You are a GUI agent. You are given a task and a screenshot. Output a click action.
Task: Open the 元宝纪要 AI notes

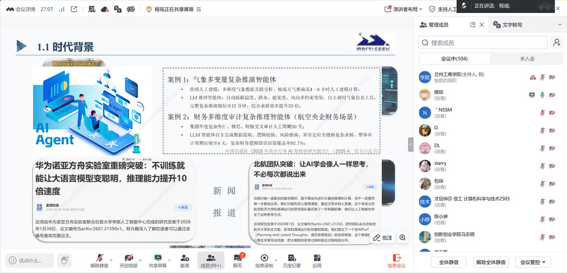point(291,261)
